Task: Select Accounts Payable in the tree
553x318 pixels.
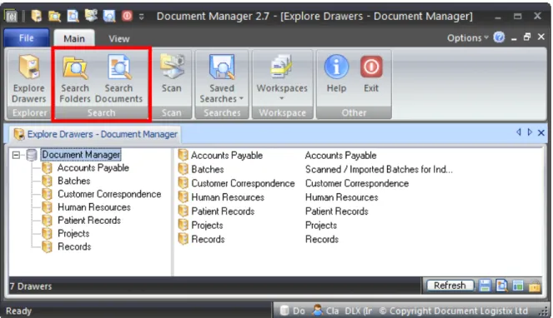Action: coord(93,168)
